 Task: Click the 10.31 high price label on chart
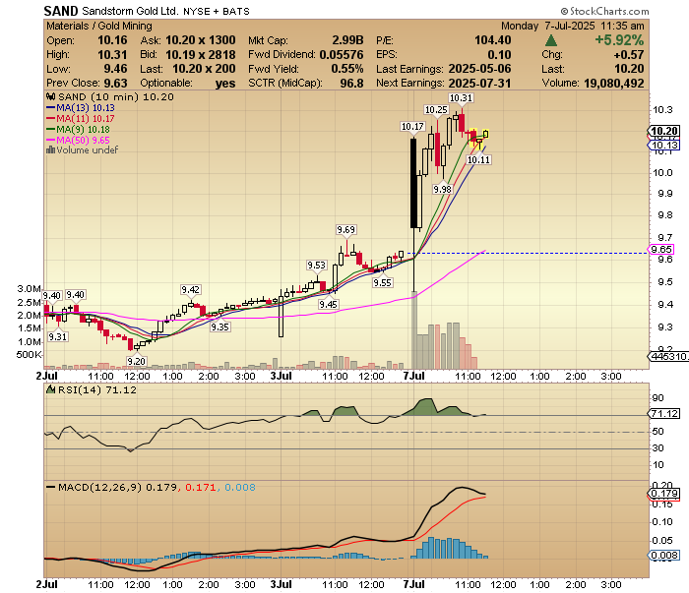[x=461, y=98]
